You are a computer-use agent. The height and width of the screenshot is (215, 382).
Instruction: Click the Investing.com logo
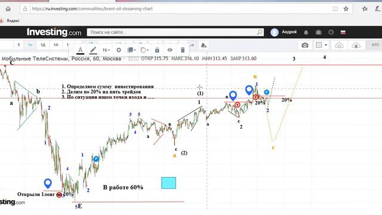(x=54, y=32)
